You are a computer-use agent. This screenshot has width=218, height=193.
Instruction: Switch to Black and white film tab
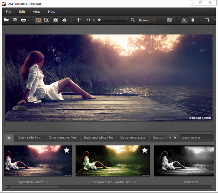pyautogui.click(x=98, y=137)
